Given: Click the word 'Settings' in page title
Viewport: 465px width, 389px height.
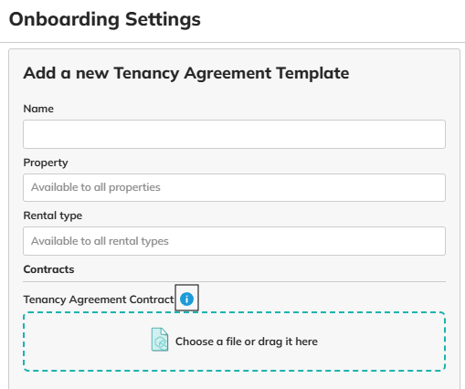Looking at the screenshot, I should [163, 19].
